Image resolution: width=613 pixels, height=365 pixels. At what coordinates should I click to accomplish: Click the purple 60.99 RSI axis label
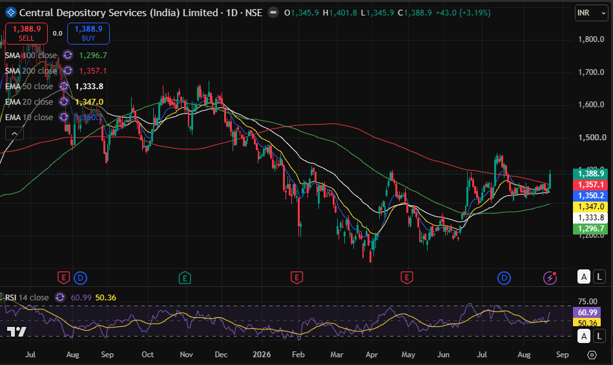(x=587, y=312)
